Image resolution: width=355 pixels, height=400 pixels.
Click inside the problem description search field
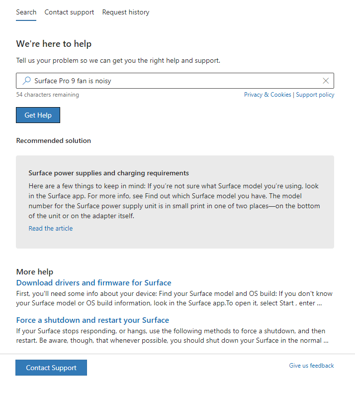pos(149,81)
